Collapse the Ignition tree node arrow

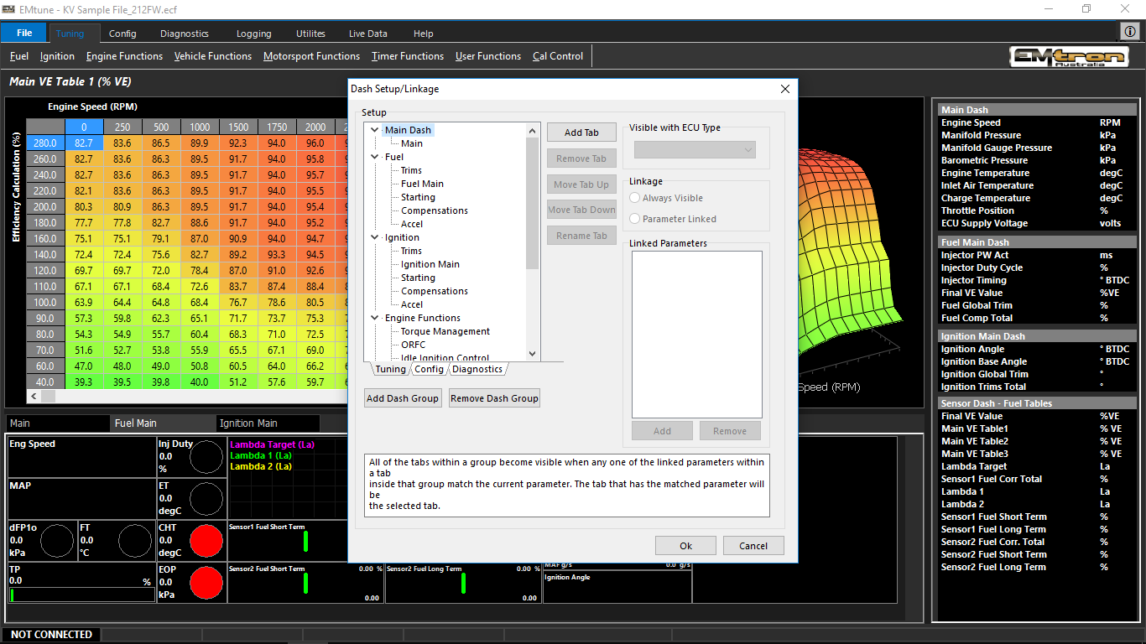375,237
